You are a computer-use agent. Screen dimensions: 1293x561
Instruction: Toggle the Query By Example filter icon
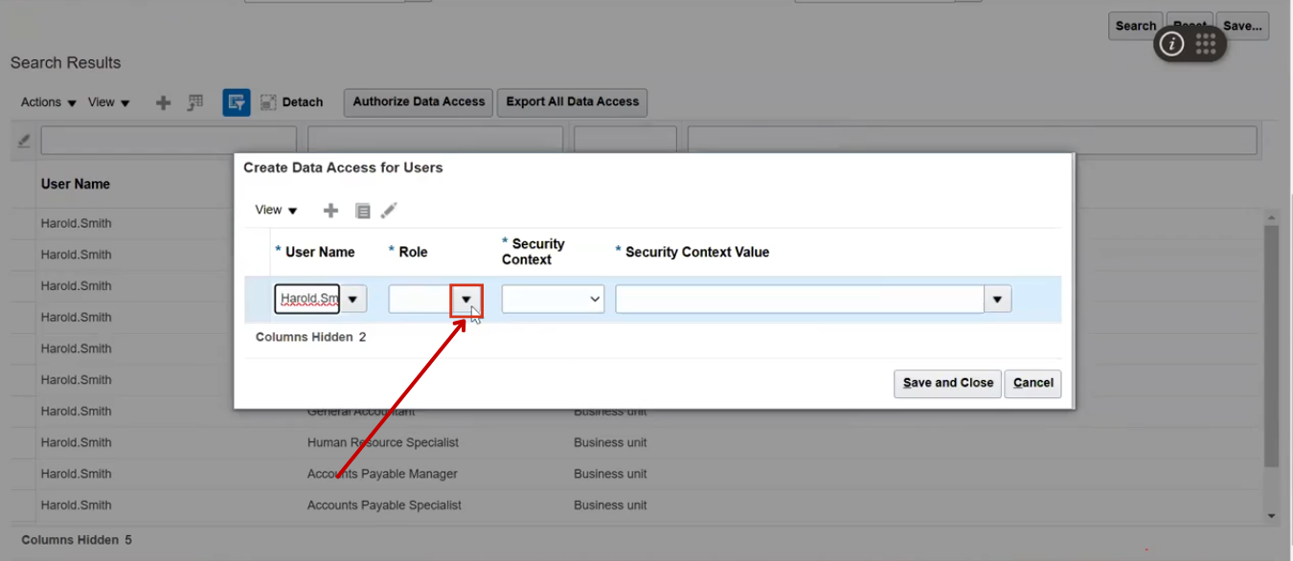coord(236,101)
